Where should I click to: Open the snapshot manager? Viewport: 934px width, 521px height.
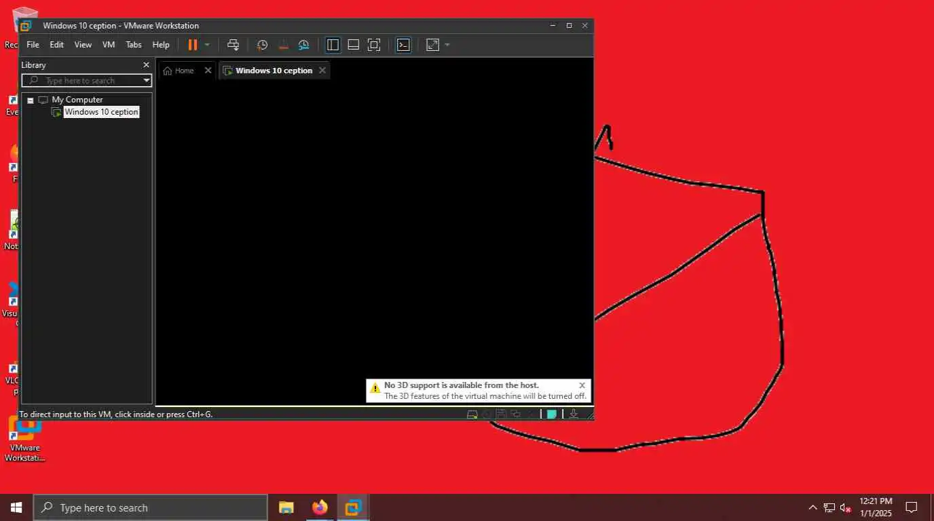point(304,45)
